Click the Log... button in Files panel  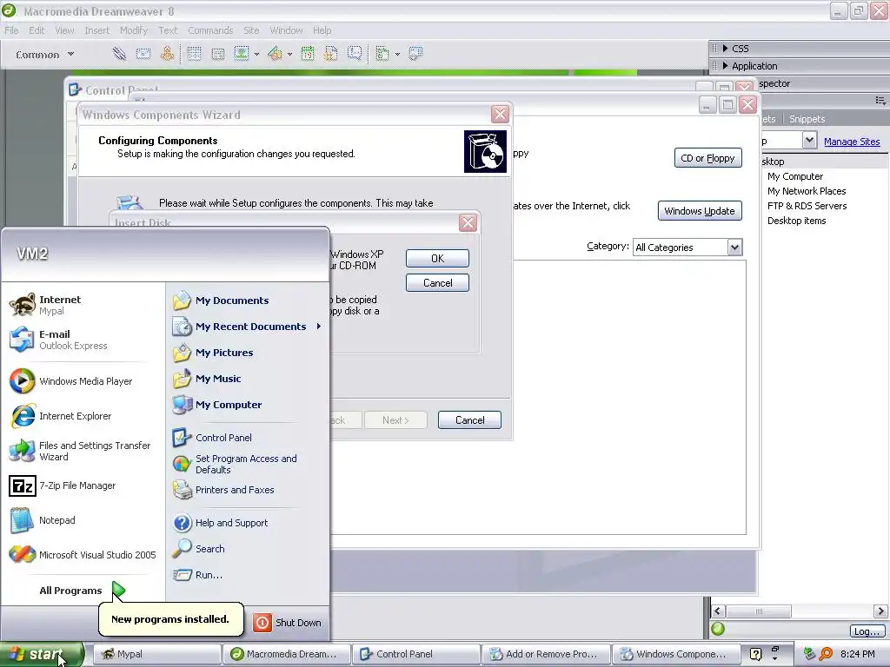pyautogui.click(x=867, y=631)
